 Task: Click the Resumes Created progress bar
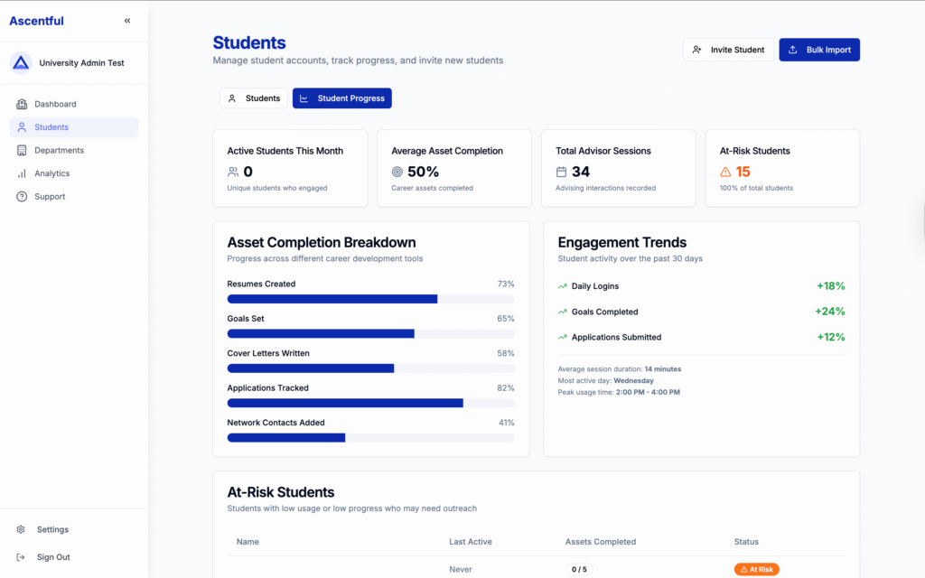coord(370,299)
